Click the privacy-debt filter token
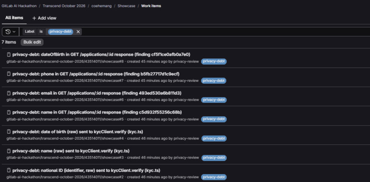Viewport: 370px width, 182px height. tap(61, 32)
